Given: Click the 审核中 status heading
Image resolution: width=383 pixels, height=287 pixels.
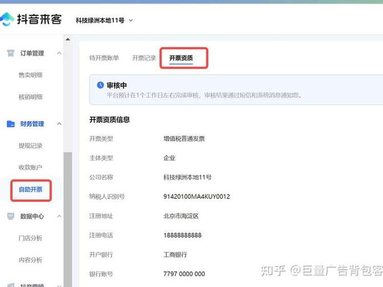Looking at the screenshot, I should click(117, 85).
